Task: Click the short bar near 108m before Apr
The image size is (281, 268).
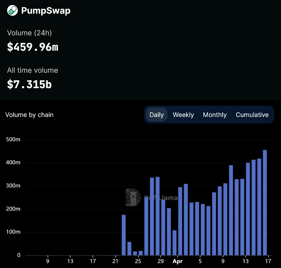Action: pyautogui.click(x=175, y=242)
